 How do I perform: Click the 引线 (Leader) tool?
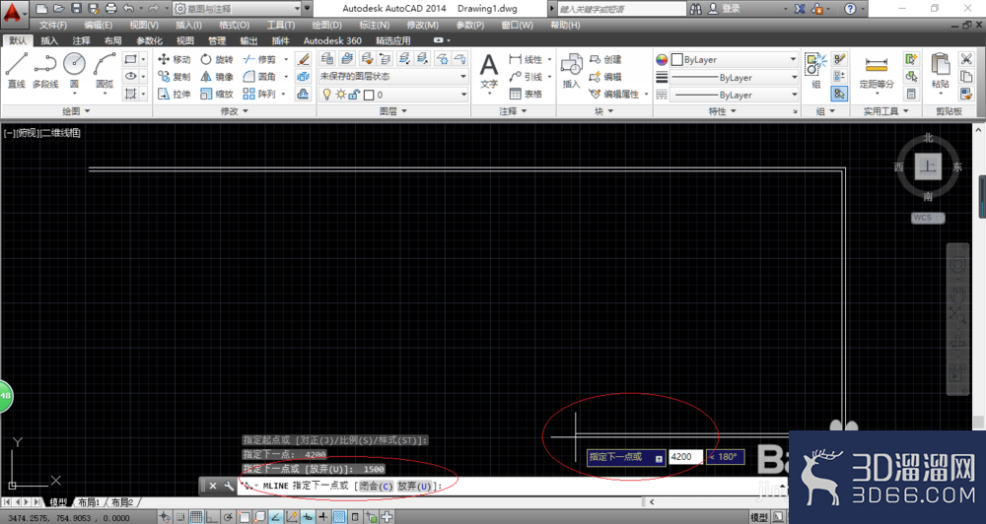[526, 76]
